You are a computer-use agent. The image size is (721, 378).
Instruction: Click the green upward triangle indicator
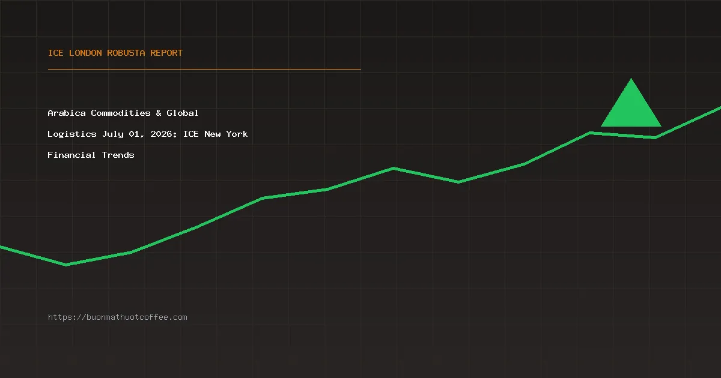[631, 103]
